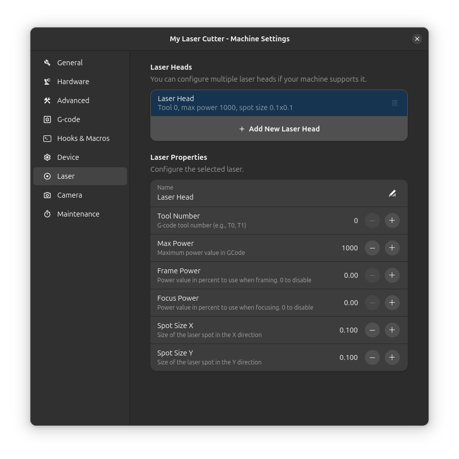
Task: Increase Spot Size Y value
Action: [x=392, y=357]
